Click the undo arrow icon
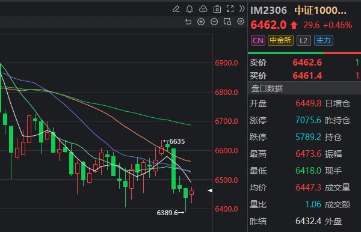 (x=188, y=22)
